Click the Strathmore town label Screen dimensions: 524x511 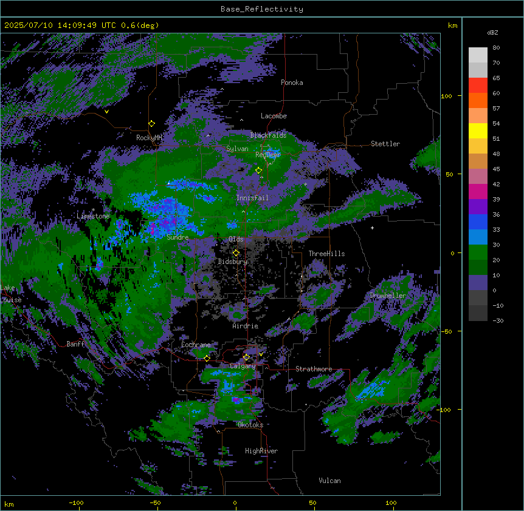314,369
